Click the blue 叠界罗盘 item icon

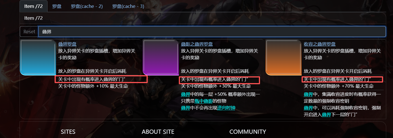pyautogui.click(x=38, y=58)
